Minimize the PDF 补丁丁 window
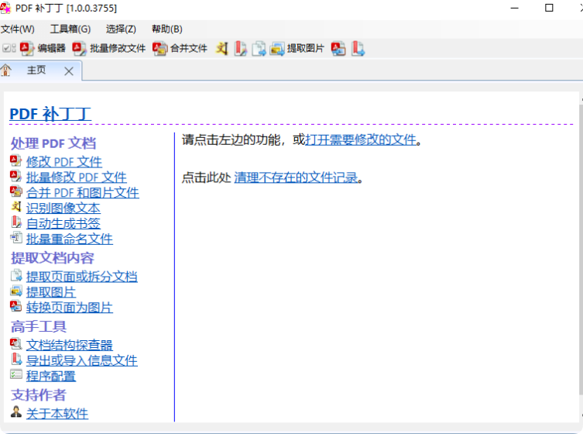The height and width of the screenshot is (434, 583). (515, 9)
